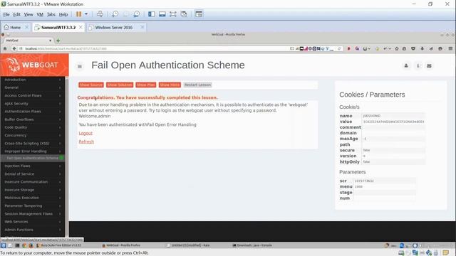Open the power options dropdown arrow

coord(86,14)
